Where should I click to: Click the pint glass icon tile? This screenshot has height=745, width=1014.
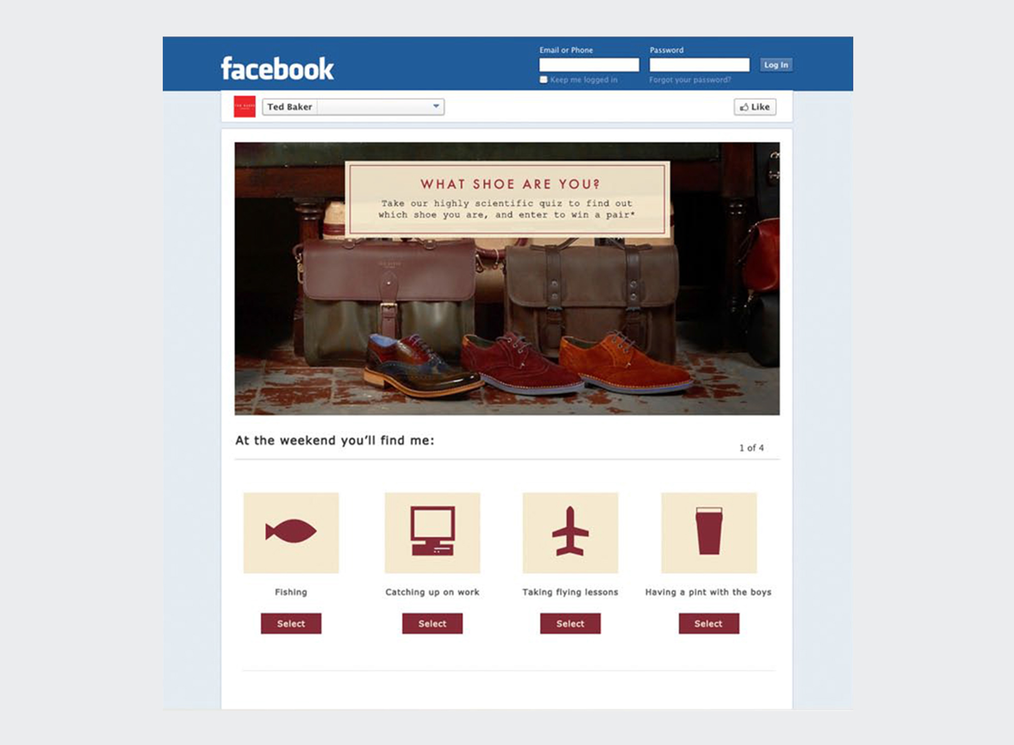click(709, 533)
